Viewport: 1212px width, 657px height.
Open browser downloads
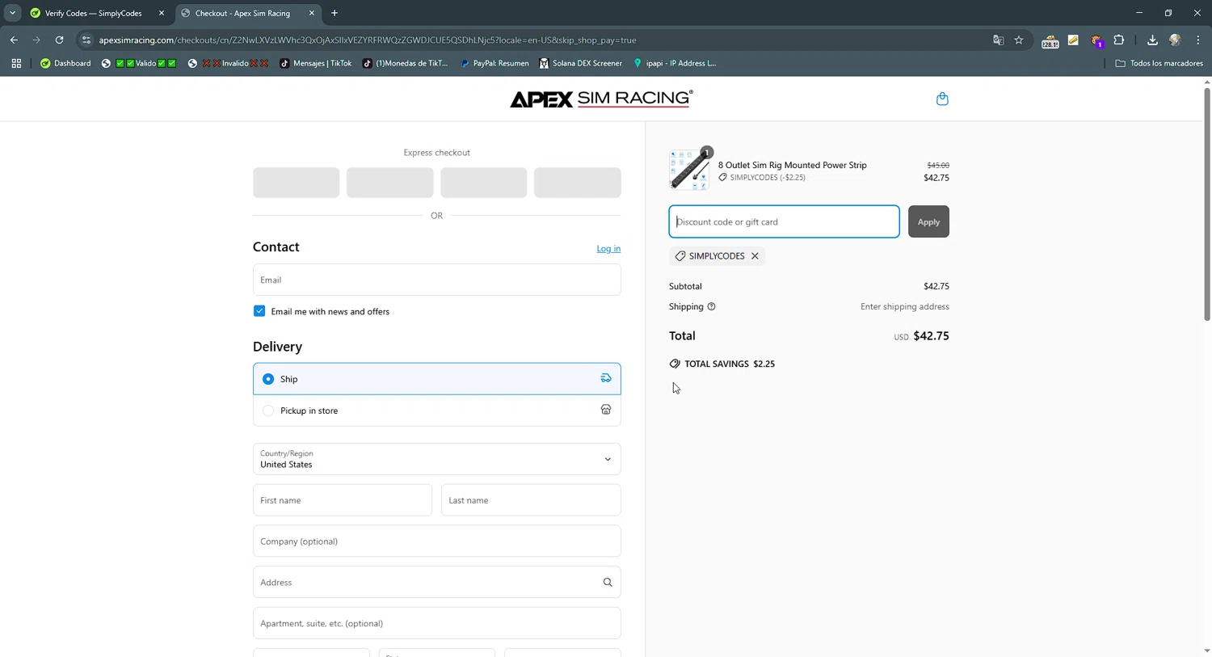(x=1152, y=40)
